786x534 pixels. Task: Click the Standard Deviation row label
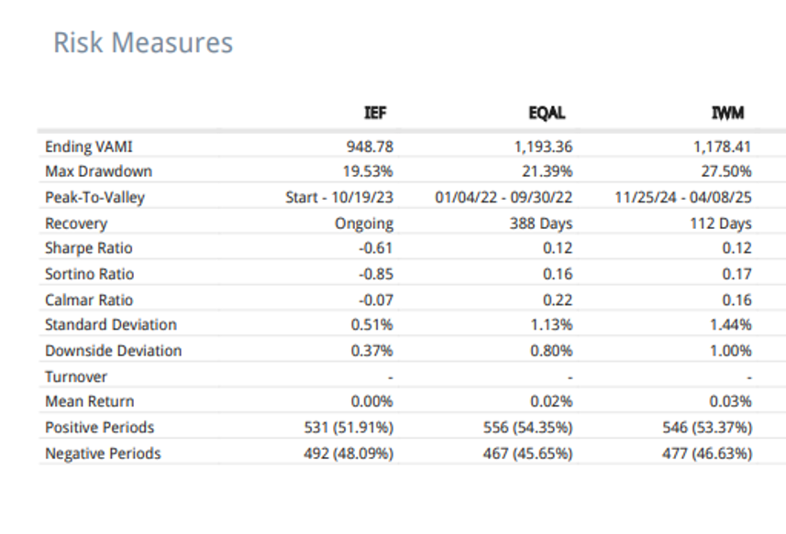click(x=110, y=325)
